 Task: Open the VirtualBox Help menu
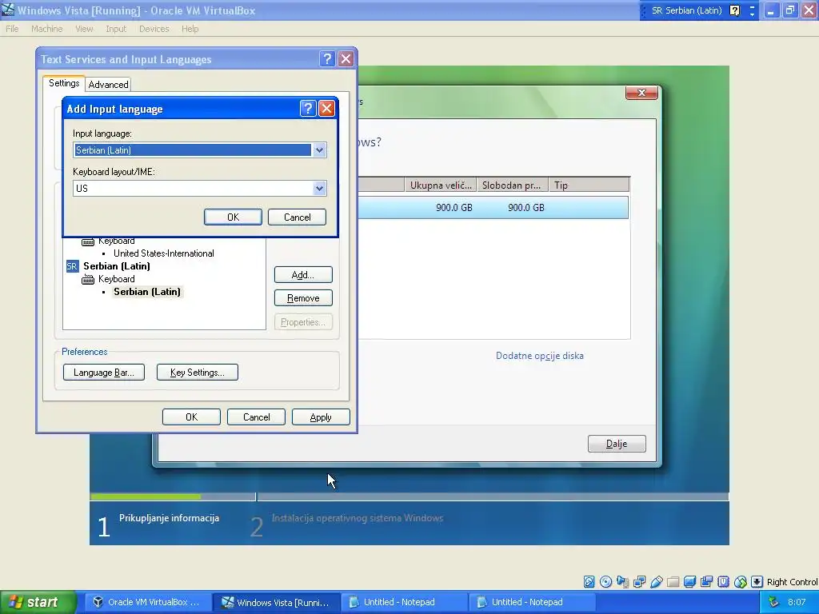point(190,29)
